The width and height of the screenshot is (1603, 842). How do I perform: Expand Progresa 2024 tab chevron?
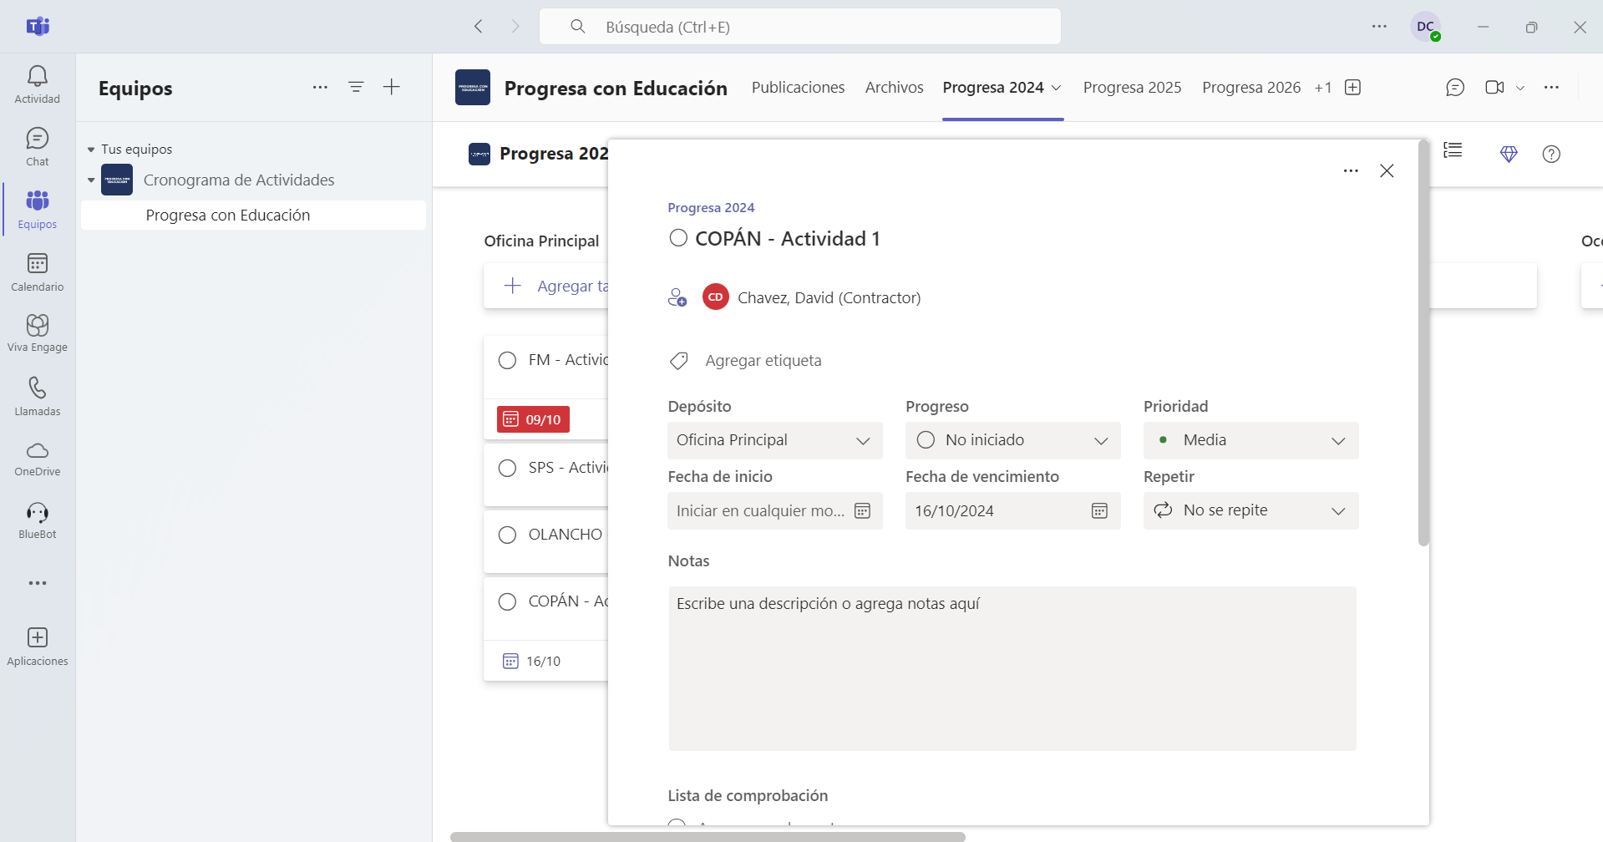1057,88
